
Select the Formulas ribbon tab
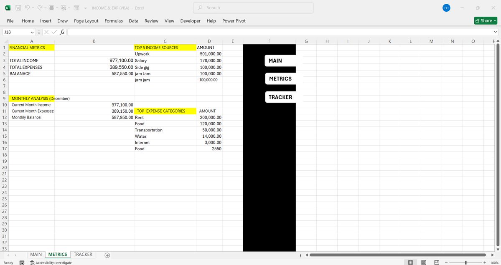(114, 21)
